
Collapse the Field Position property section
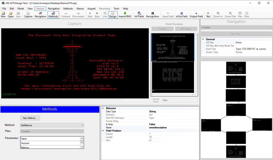(x=103, y=131)
